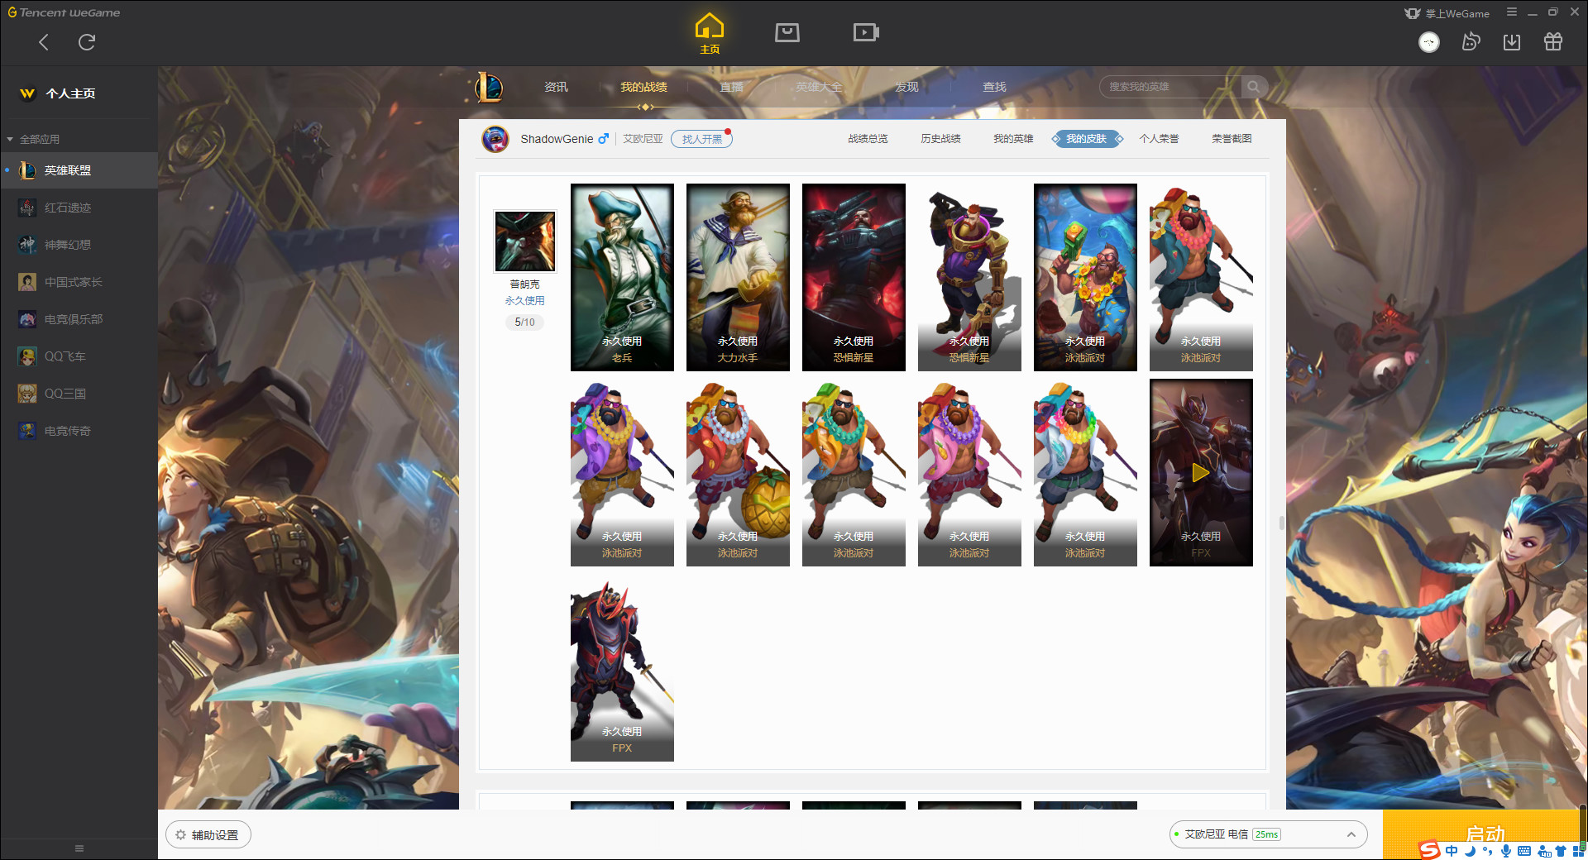Click the round user avatar in top bar
Viewport: 1588px width, 860px height.
(x=1429, y=42)
